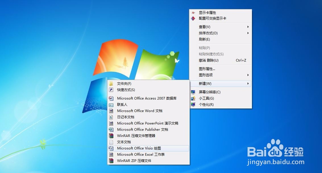The width and height of the screenshot is (322, 173).
Task: Open 显示卡属性 from the context menu
Action: pyautogui.click(x=221, y=13)
